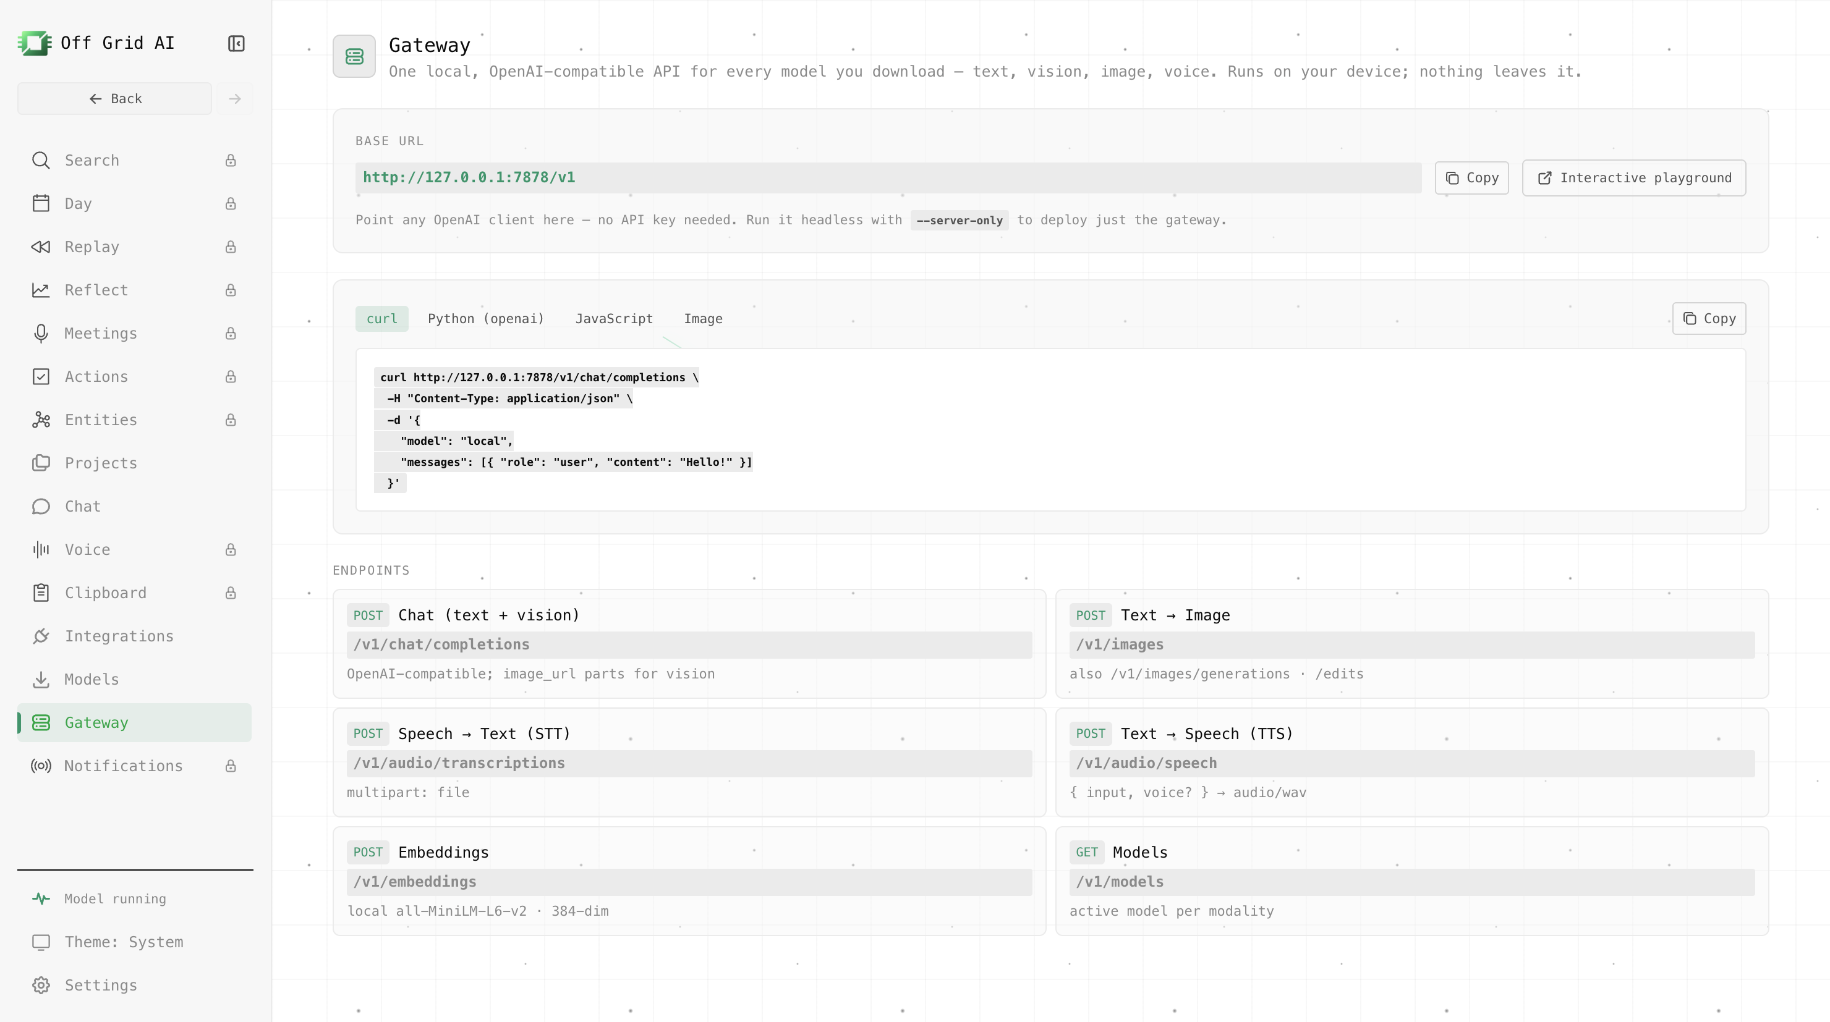Viewport: 1830px width, 1022px height.
Task: Open the Interactive playground
Action: point(1634,179)
